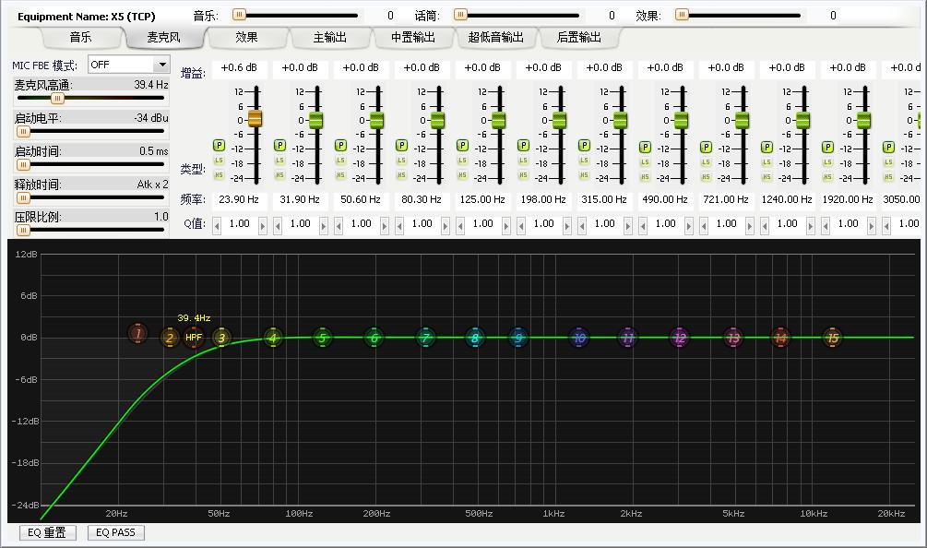The width and height of the screenshot is (927, 548).
Task: Toggle the Peak filter on the 1240.00 Hz band
Action: point(768,145)
